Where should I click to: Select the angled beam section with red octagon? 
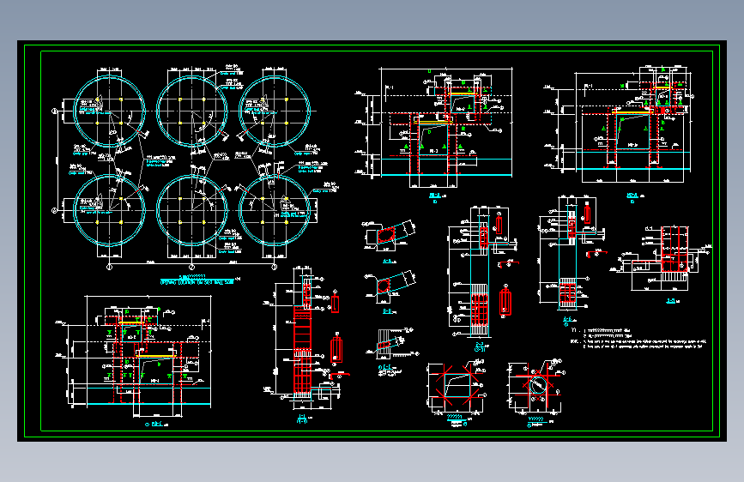(388, 235)
